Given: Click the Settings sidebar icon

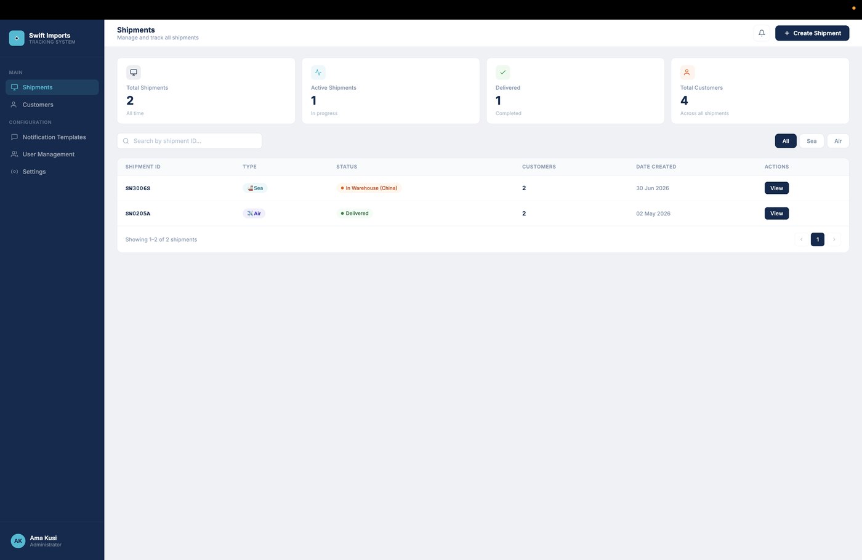Looking at the screenshot, I should tap(14, 172).
